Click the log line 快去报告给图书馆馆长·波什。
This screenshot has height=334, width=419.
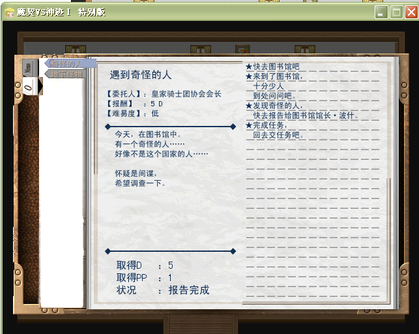tap(306, 115)
